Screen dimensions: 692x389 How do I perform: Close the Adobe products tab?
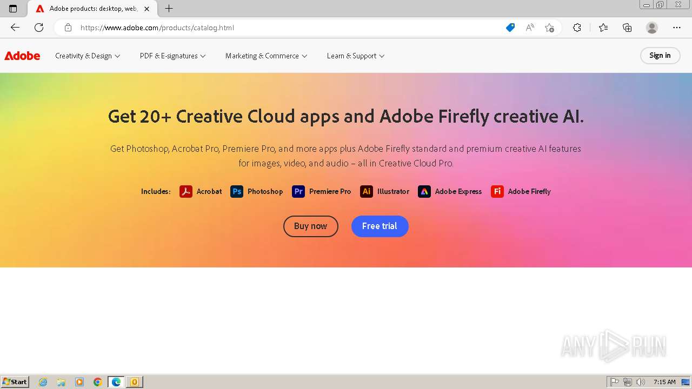[x=147, y=9]
